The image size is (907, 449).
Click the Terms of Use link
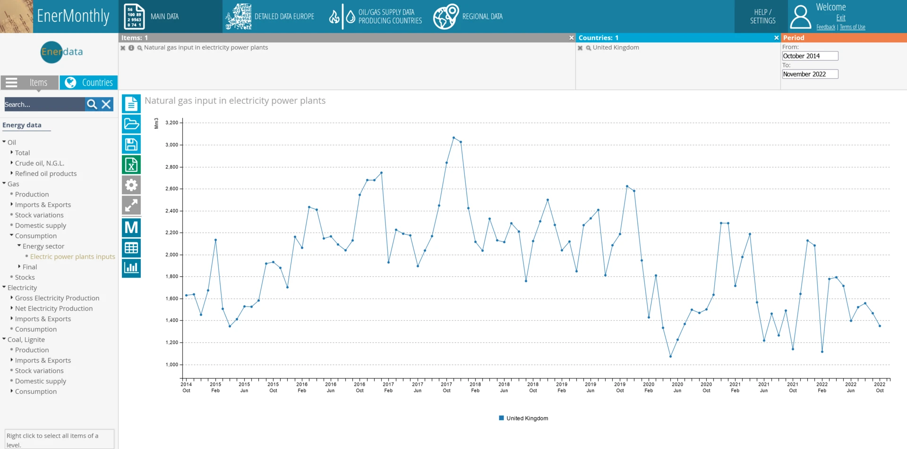pos(852,27)
